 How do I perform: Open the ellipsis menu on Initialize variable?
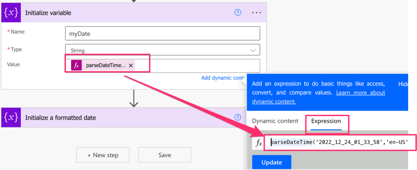[x=257, y=13]
